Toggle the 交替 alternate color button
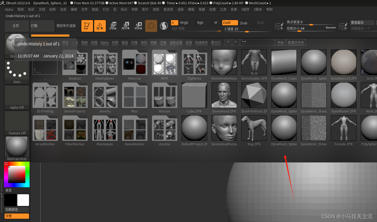This screenshot has height=222, width=377. 17,216
